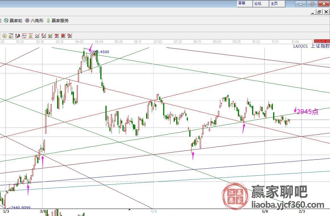Restore the main application window
The height and width of the screenshot is (216, 330).
[312, 4]
